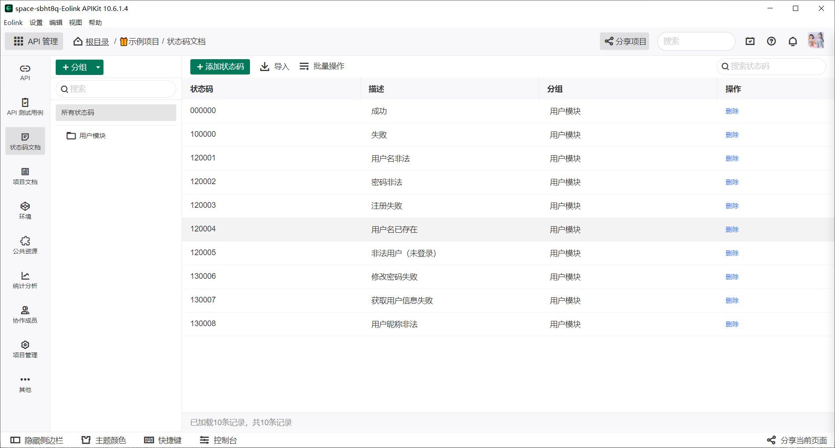The height and width of the screenshot is (448, 835).
Task: Delete the 130006 status code row
Action: (x=732, y=277)
